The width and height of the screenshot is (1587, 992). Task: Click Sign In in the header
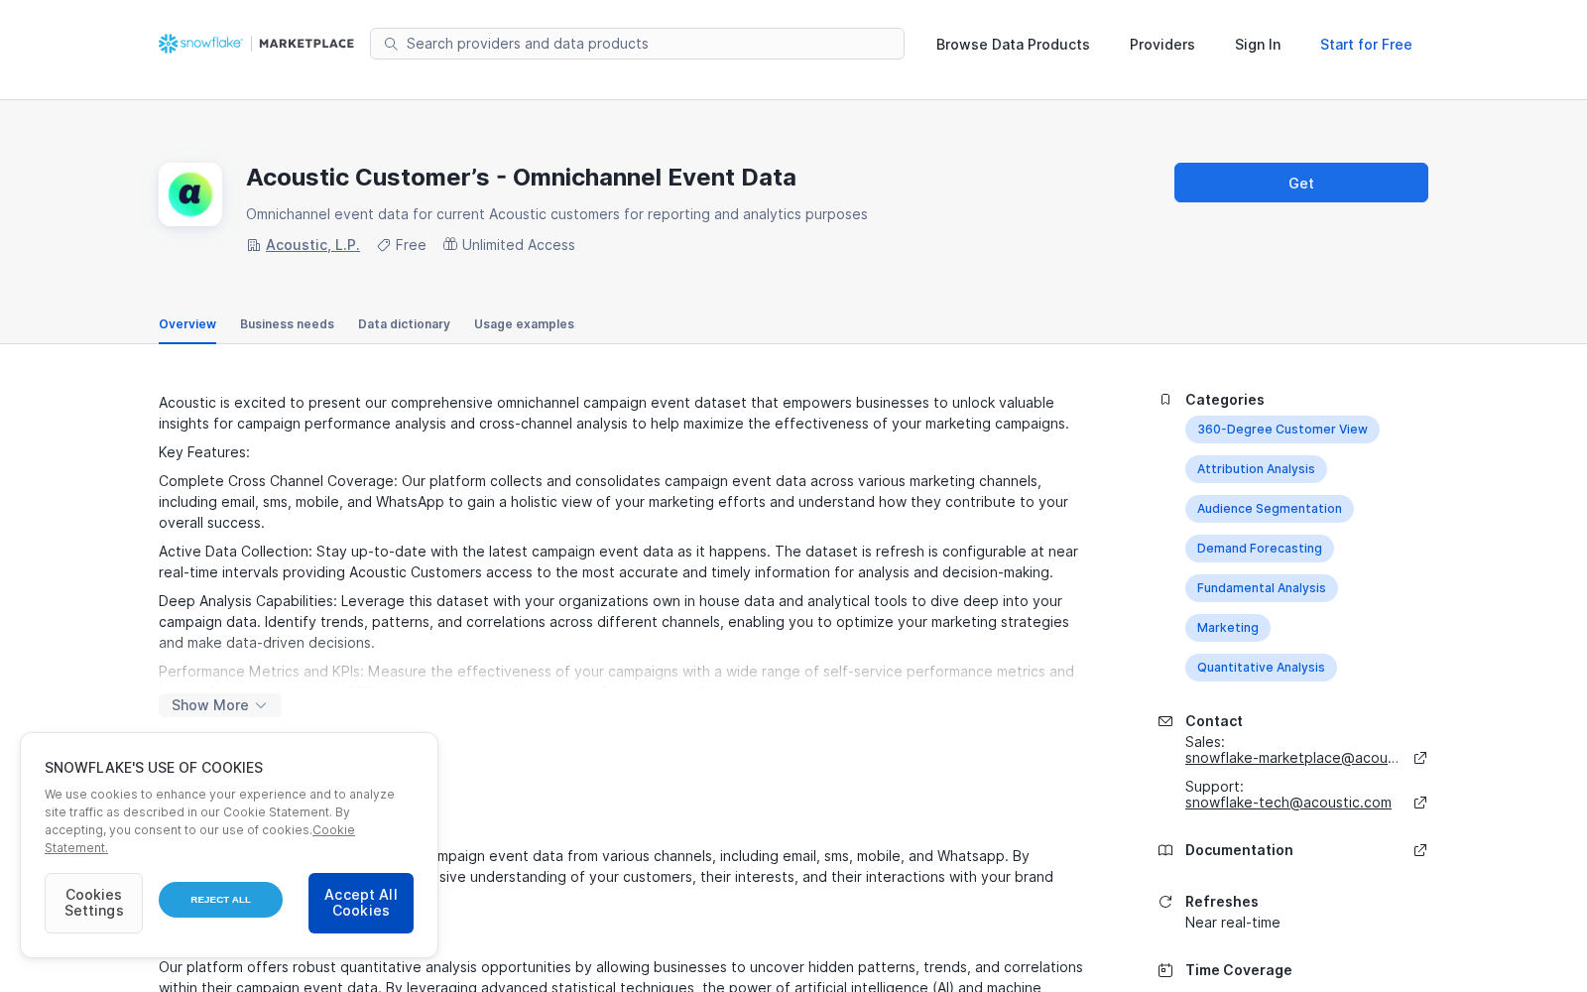pyautogui.click(x=1258, y=45)
